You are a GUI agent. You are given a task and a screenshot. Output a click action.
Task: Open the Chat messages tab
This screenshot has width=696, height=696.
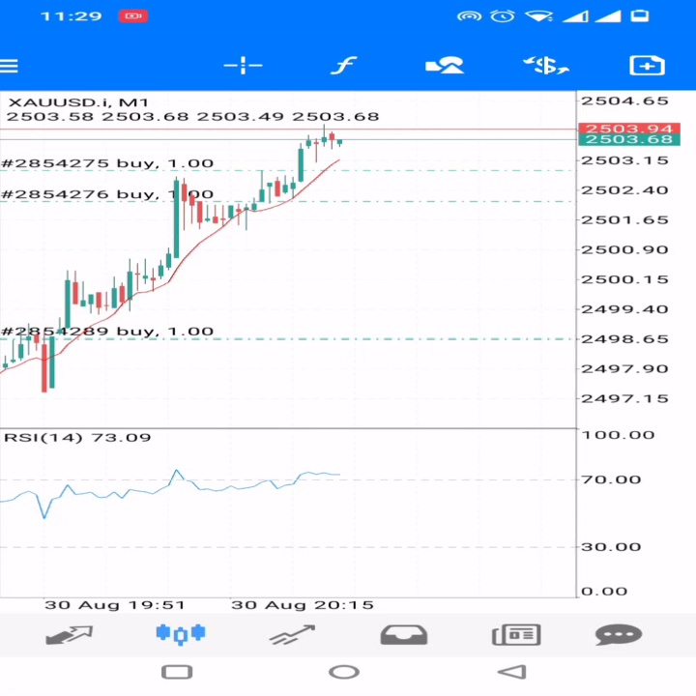pos(619,635)
